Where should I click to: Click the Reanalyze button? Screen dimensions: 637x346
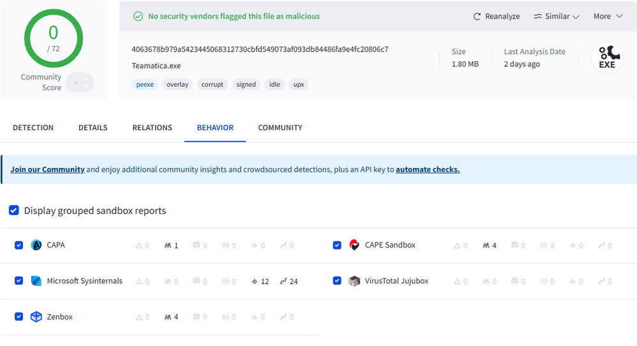coord(497,16)
